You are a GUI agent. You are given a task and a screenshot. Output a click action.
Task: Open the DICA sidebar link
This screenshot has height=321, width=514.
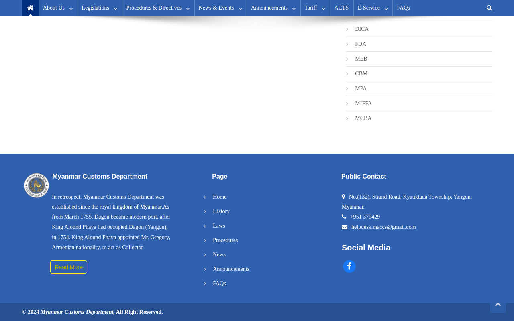pos(362,29)
